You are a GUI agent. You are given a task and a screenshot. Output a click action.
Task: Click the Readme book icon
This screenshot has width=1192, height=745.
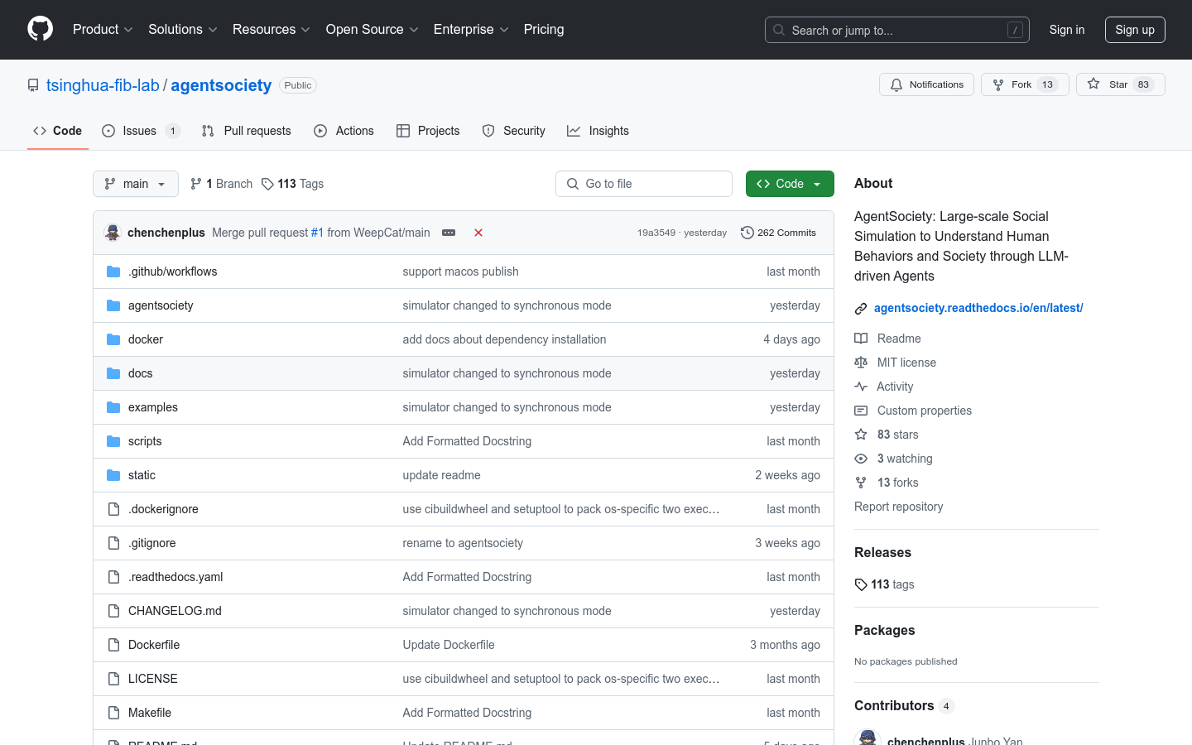(861, 339)
